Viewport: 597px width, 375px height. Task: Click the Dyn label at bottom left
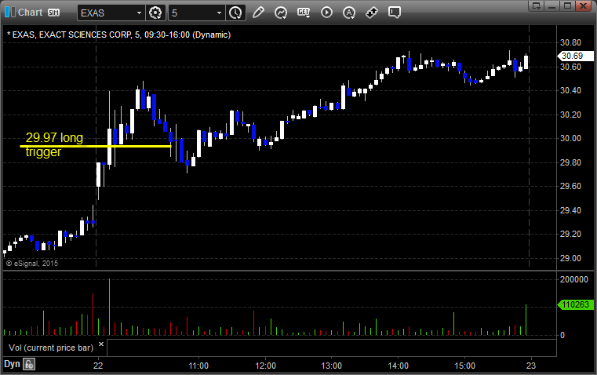(x=12, y=364)
